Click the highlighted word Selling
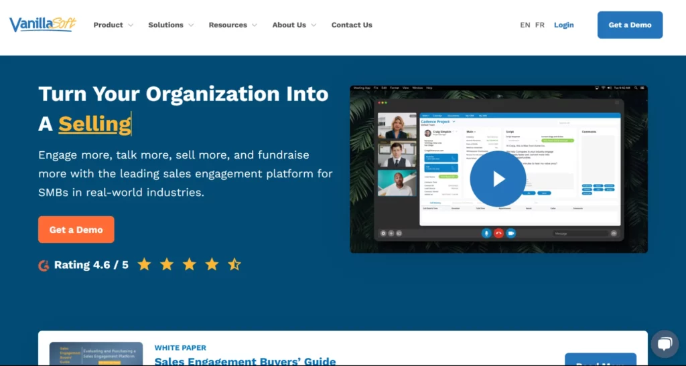Screen dimensions: 686x366 point(94,124)
